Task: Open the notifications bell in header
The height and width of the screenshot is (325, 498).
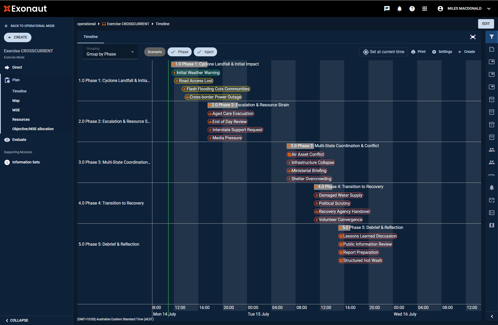Action: (399, 9)
